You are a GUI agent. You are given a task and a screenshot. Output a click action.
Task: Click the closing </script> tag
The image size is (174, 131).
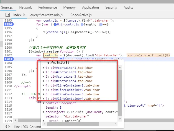pyautogui.click(x=22, y=86)
